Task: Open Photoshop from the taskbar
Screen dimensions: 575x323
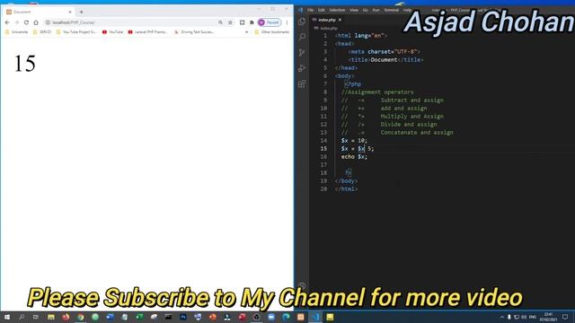Action: click(183, 317)
